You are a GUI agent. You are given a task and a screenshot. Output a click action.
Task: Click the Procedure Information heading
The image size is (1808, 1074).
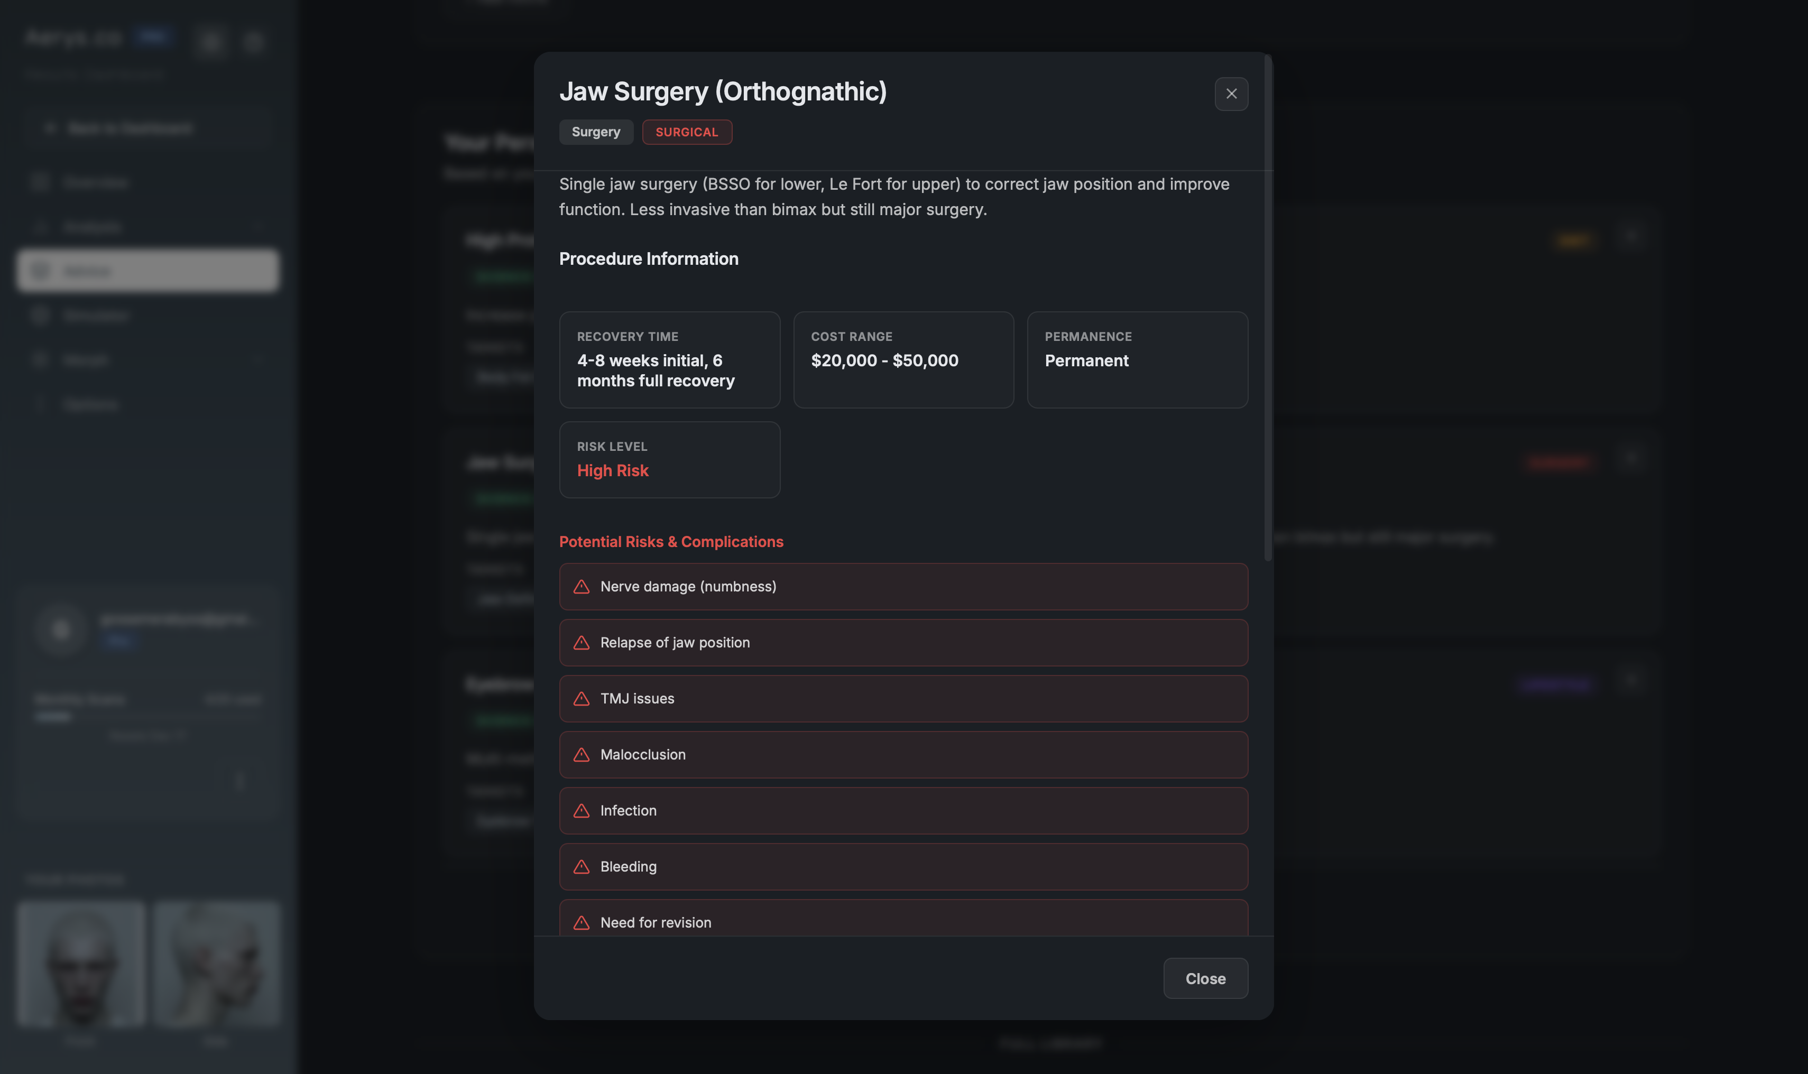coord(648,259)
